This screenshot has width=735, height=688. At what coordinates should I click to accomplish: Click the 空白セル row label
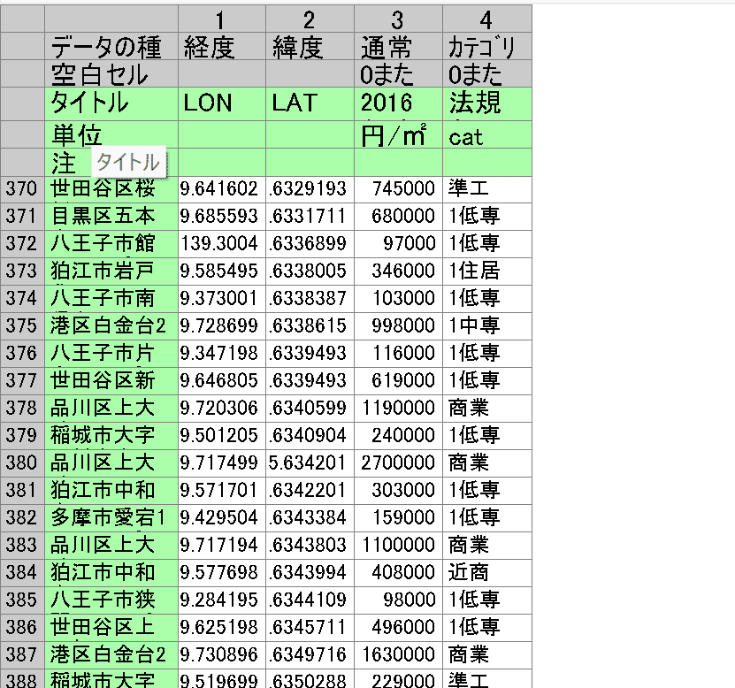coord(111,73)
